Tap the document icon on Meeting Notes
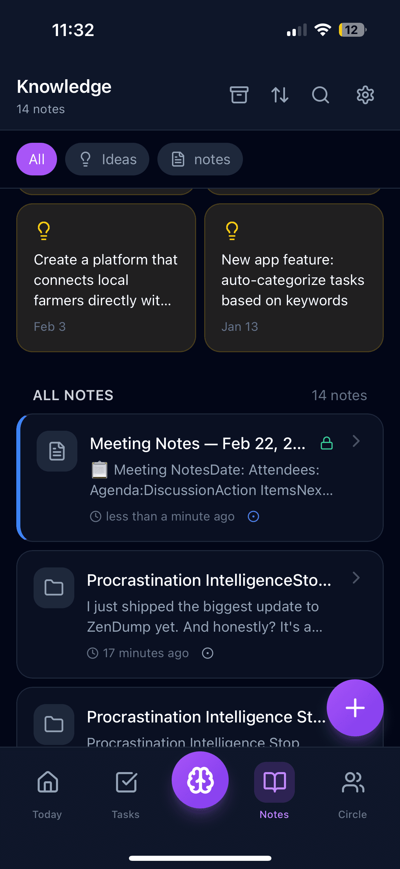Viewport: 400px width, 869px height. (57, 451)
